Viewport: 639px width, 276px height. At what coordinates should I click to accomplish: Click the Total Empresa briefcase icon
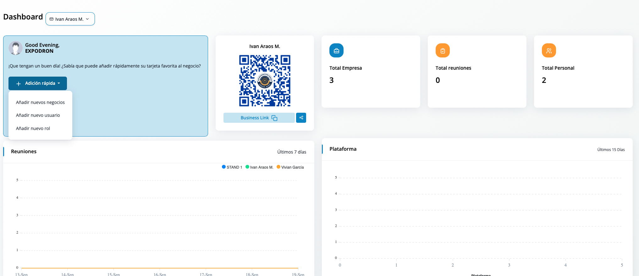336,51
